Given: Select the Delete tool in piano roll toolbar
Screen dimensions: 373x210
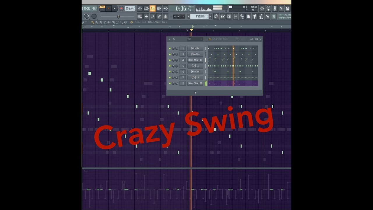Looking at the screenshot, I should tap(105, 22).
